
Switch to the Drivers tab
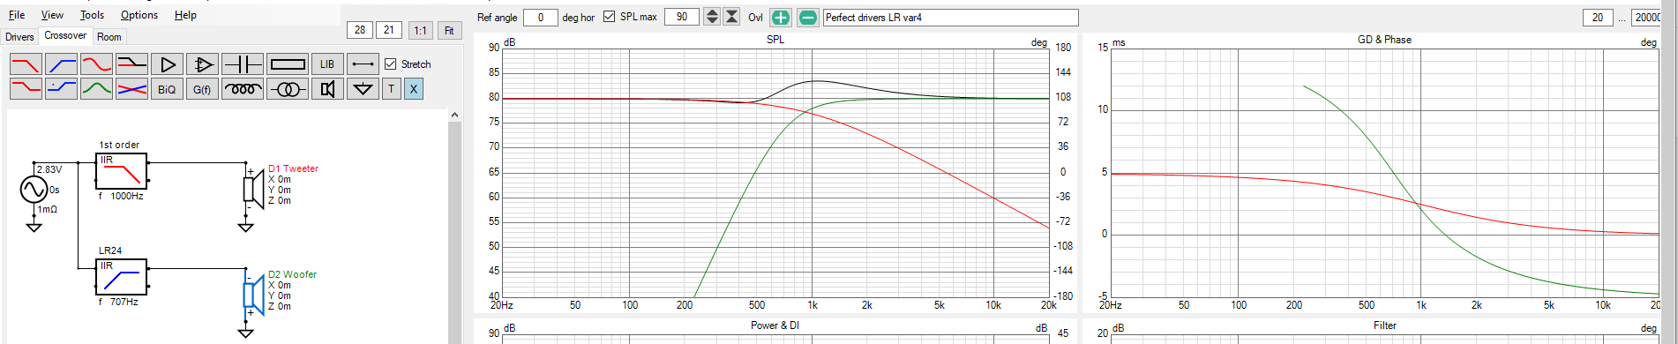19,37
